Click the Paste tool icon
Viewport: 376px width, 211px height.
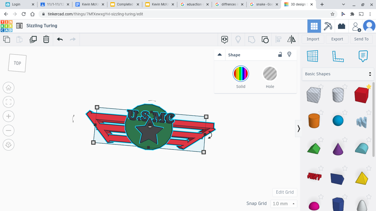[x=19, y=39]
